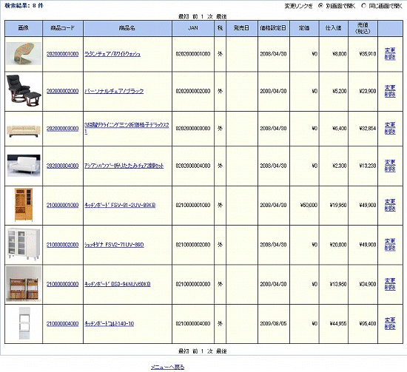
Task: Click 変更 for product 21000003000
Action: tap(390, 281)
